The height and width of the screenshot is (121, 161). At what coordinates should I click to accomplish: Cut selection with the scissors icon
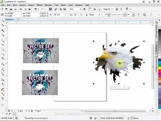[21, 9]
